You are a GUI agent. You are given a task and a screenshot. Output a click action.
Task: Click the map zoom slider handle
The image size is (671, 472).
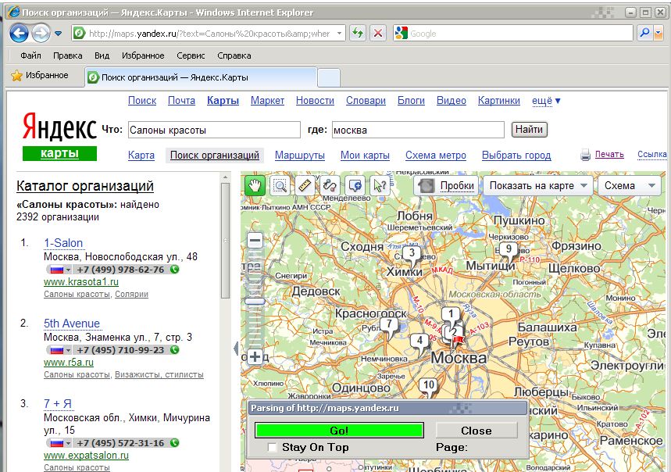[x=255, y=302]
